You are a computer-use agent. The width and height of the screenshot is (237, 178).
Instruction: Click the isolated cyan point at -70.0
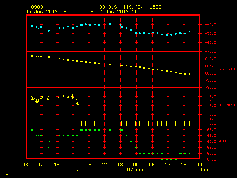(140, 52)
